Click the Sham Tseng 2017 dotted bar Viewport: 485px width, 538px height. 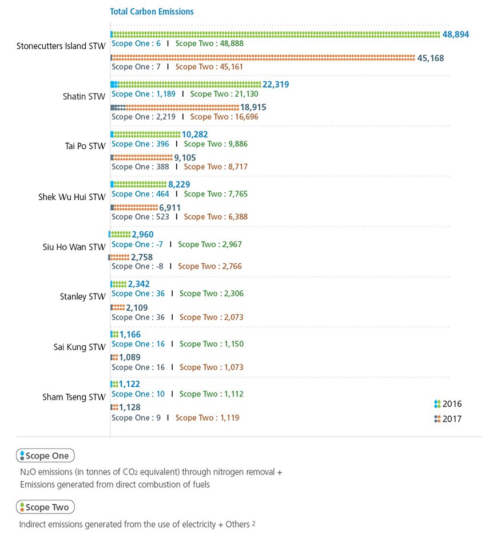tap(114, 408)
